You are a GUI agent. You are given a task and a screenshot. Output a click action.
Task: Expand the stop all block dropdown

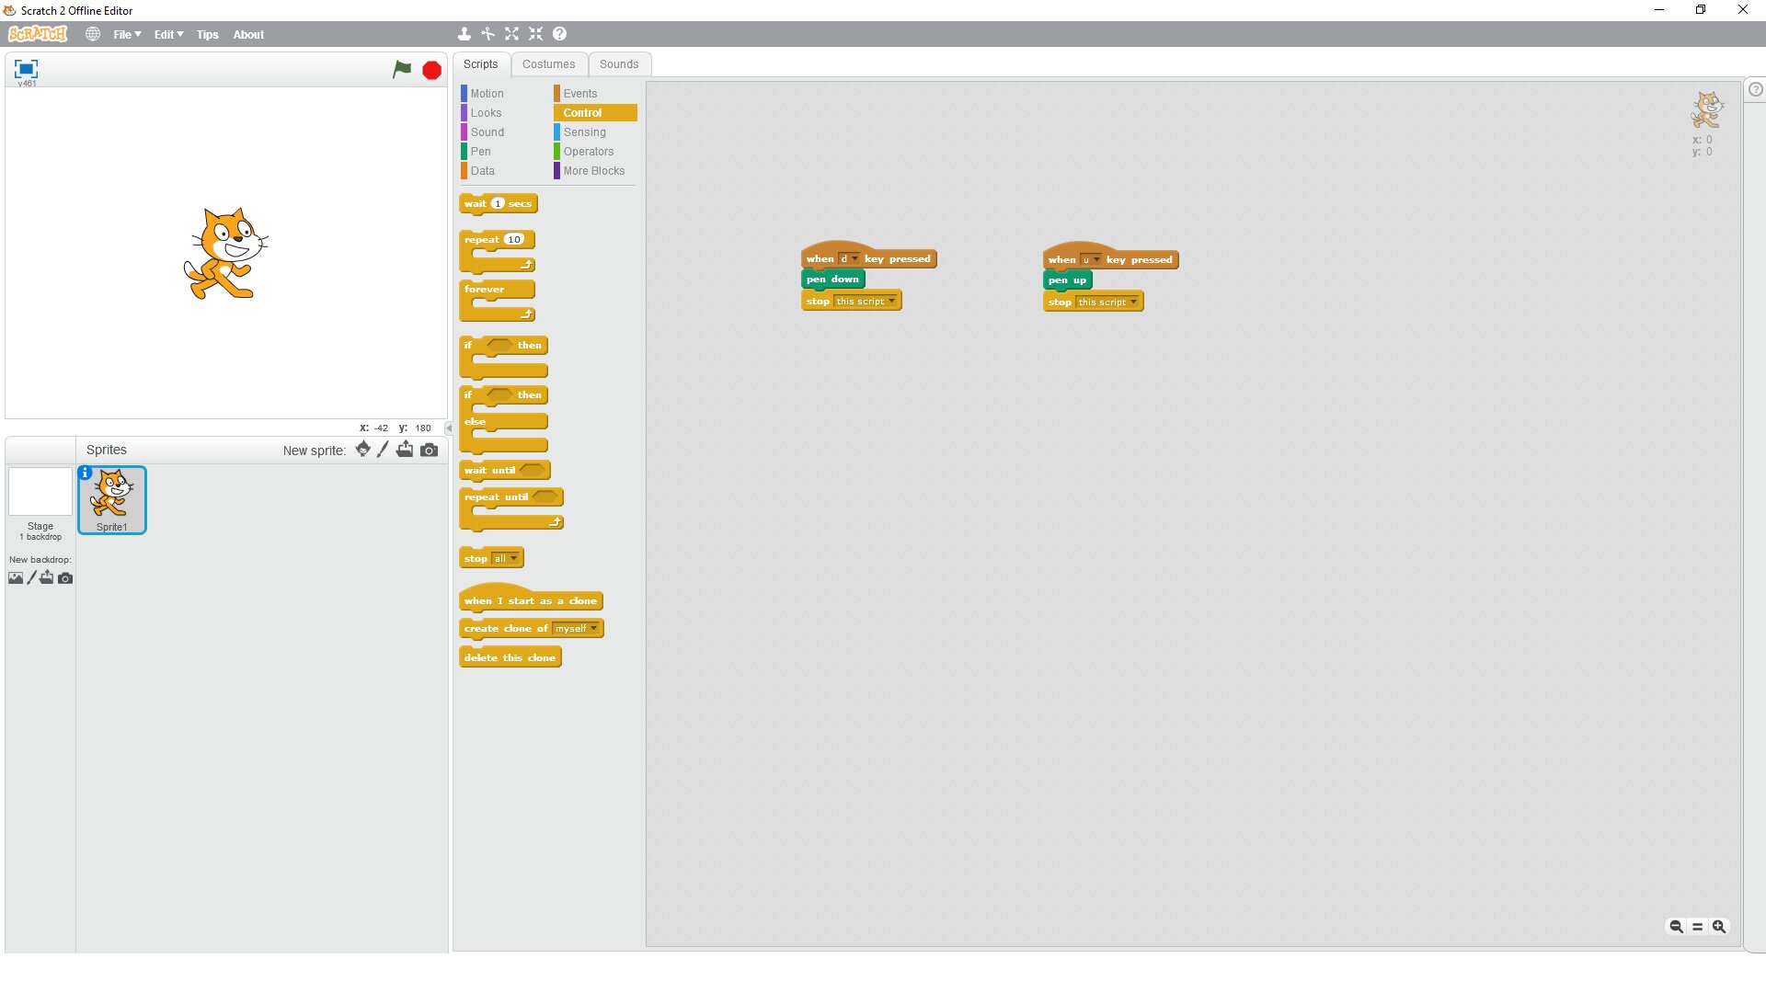click(x=513, y=559)
